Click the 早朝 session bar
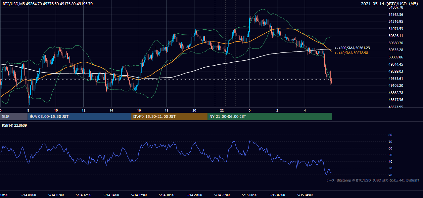Viewport: 423px width, 198px height. coord(14,116)
